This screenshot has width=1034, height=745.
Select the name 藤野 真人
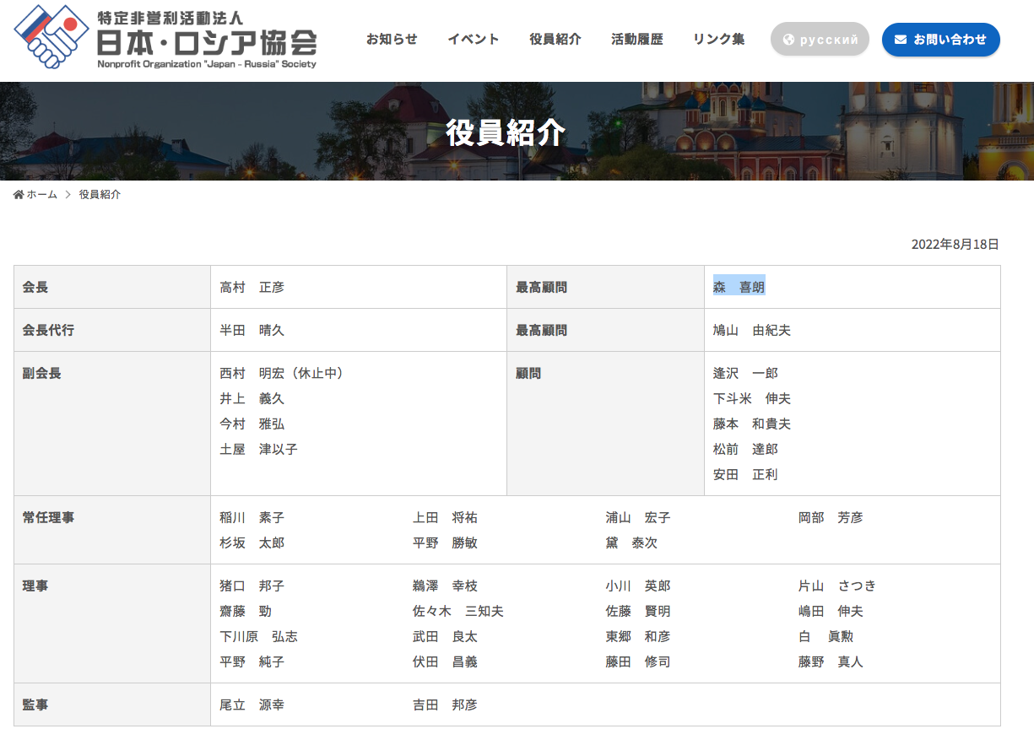coord(831,661)
